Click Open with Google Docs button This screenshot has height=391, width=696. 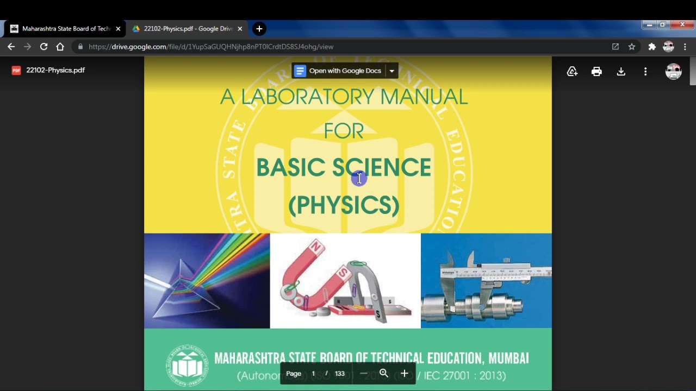tap(338, 71)
